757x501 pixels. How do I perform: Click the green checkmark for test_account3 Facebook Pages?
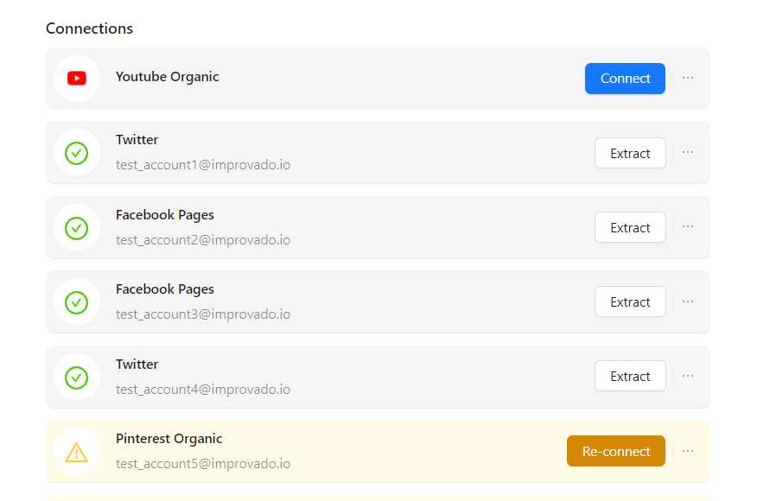click(x=77, y=302)
